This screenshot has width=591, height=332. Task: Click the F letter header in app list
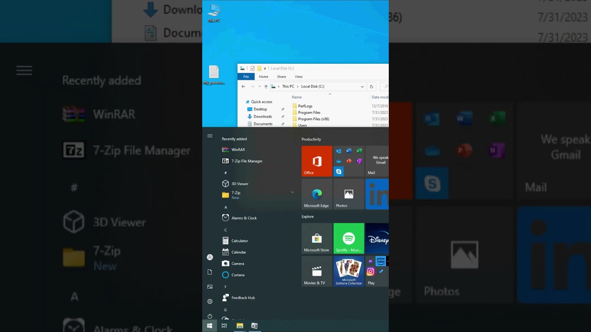point(225,286)
